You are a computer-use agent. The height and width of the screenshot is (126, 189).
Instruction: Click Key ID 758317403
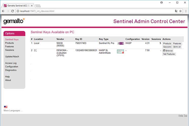(x=81, y=43)
